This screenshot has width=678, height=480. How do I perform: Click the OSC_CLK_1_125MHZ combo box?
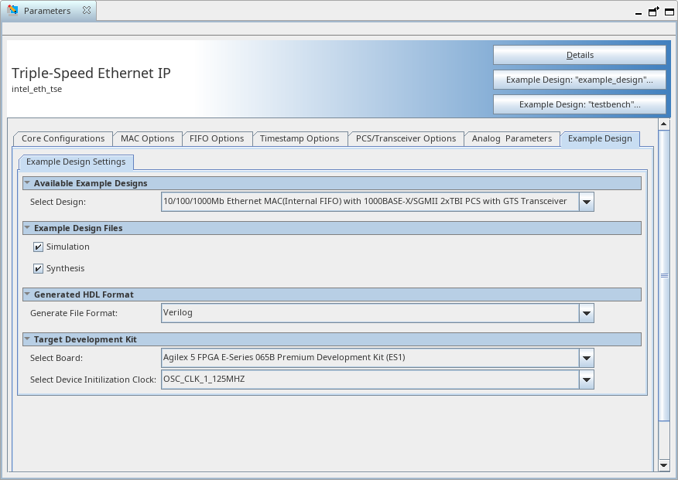point(370,380)
